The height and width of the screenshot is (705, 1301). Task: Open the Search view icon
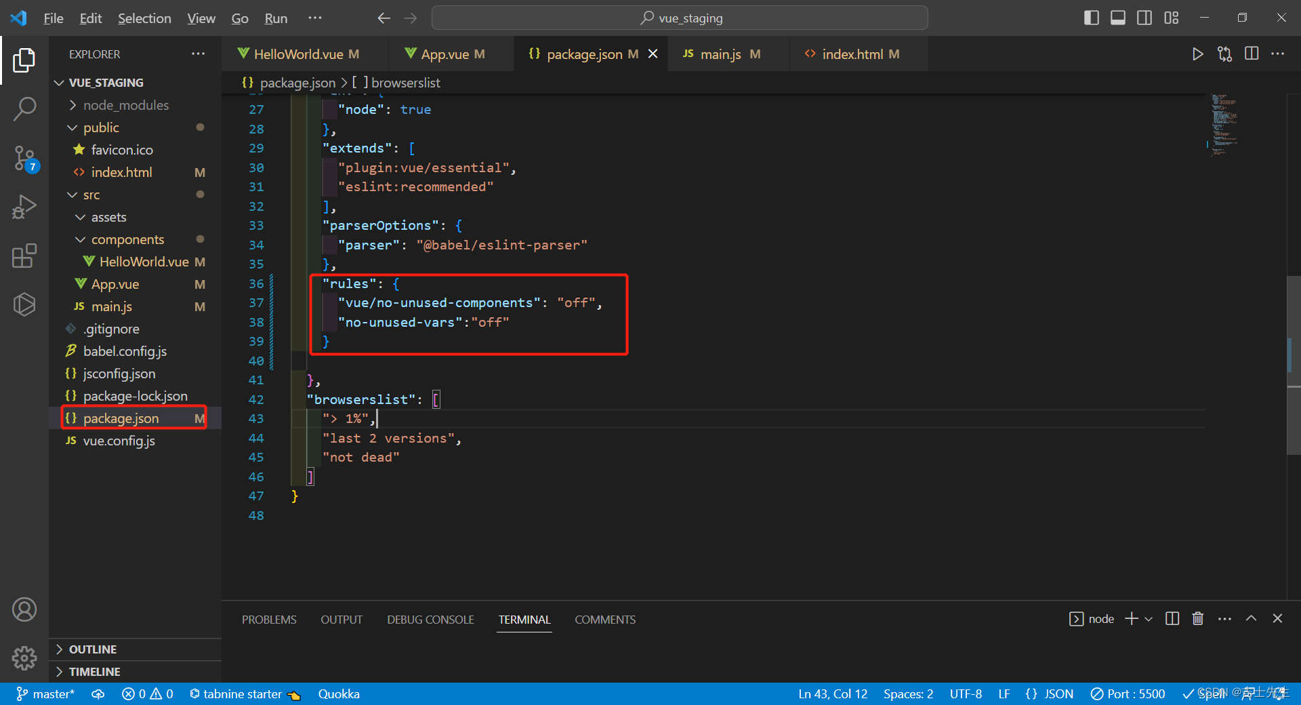(x=24, y=108)
